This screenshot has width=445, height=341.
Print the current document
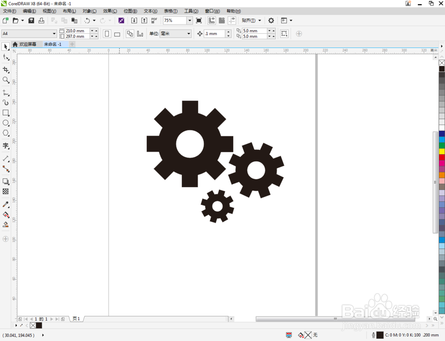click(41, 20)
